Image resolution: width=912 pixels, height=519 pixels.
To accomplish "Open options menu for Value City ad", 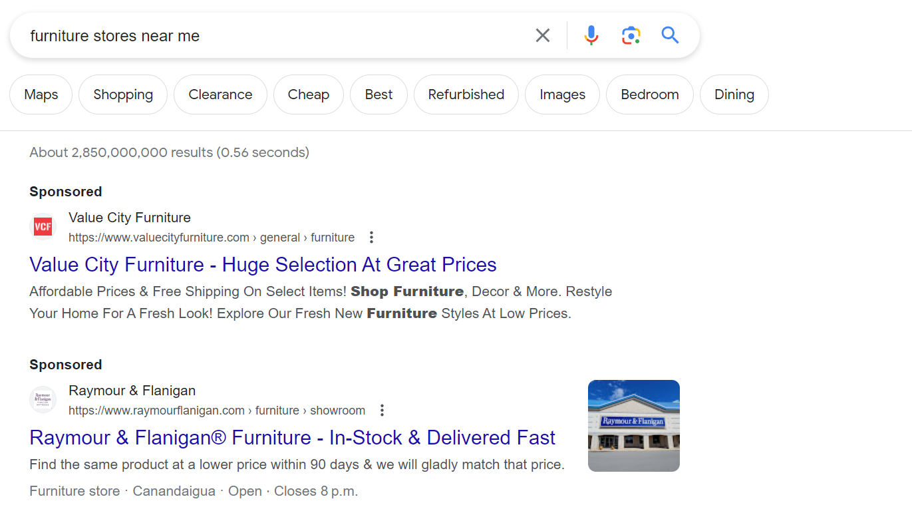I will [372, 238].
